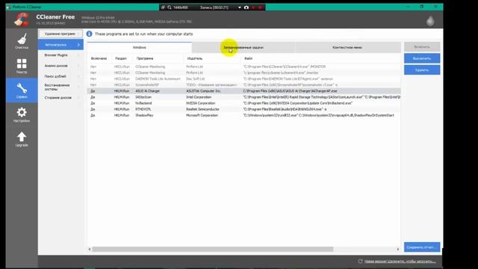Image resolution: width=478 pixels, height=269 pixels.
Task: Select the ShadowPlay row
Action: point(244,115)
